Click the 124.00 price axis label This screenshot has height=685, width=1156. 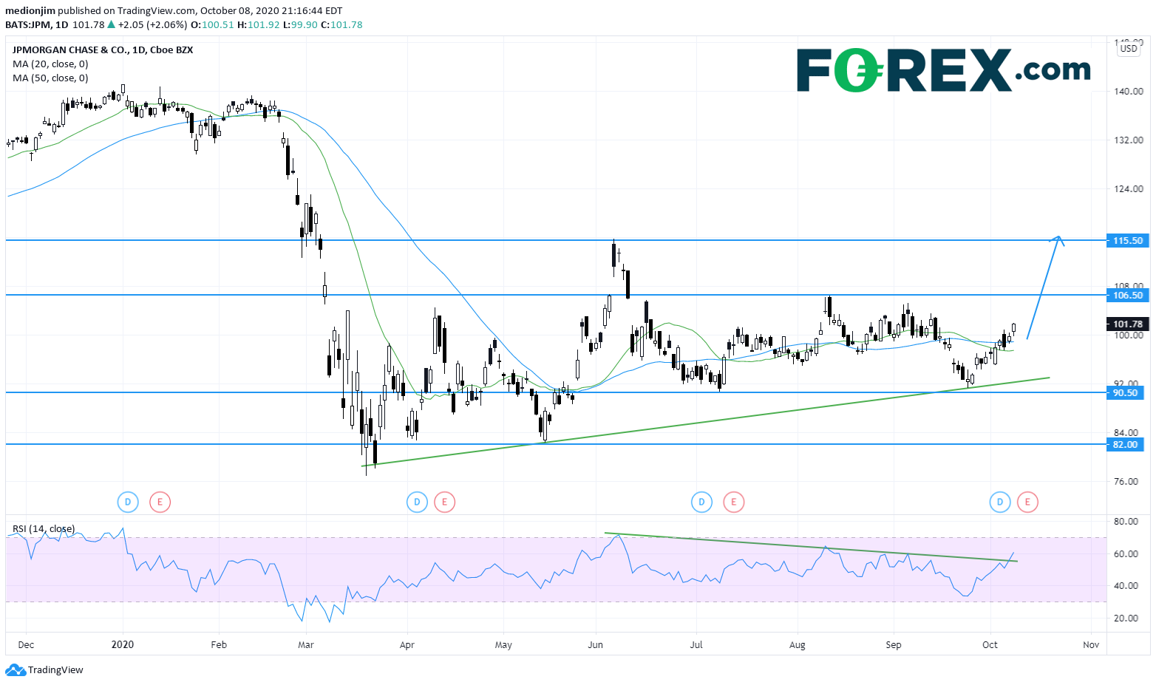(1129, 189)
